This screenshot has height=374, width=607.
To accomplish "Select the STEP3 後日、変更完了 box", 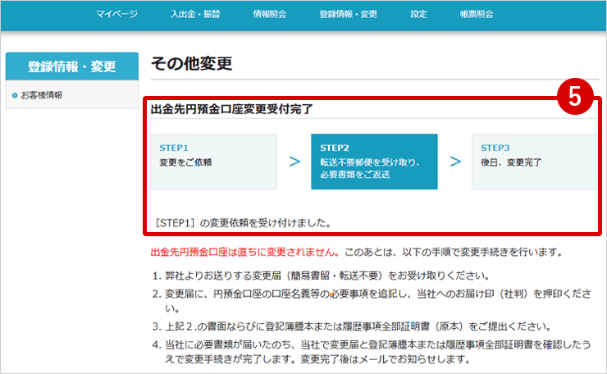I will pyautogui.click(x=535, y=162).
